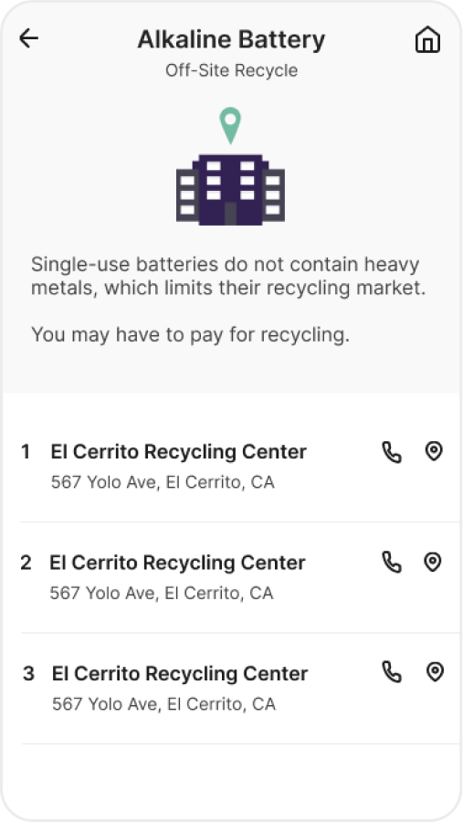Viewport: 463px width, 822px height.
Task: Select the second 567 Yolo Ave address
Action: pyautogui.click(x=162, y=593)
